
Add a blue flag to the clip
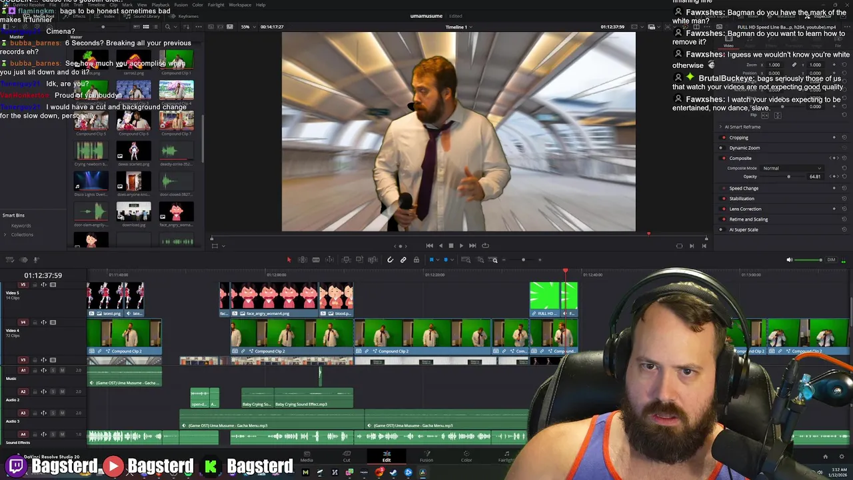pyautogui.click(x=431, y=260)
